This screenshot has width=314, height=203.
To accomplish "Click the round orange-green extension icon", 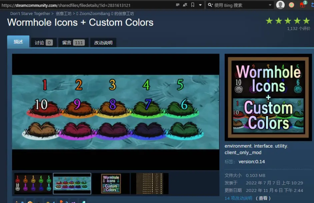I will (x=291, y=5).
